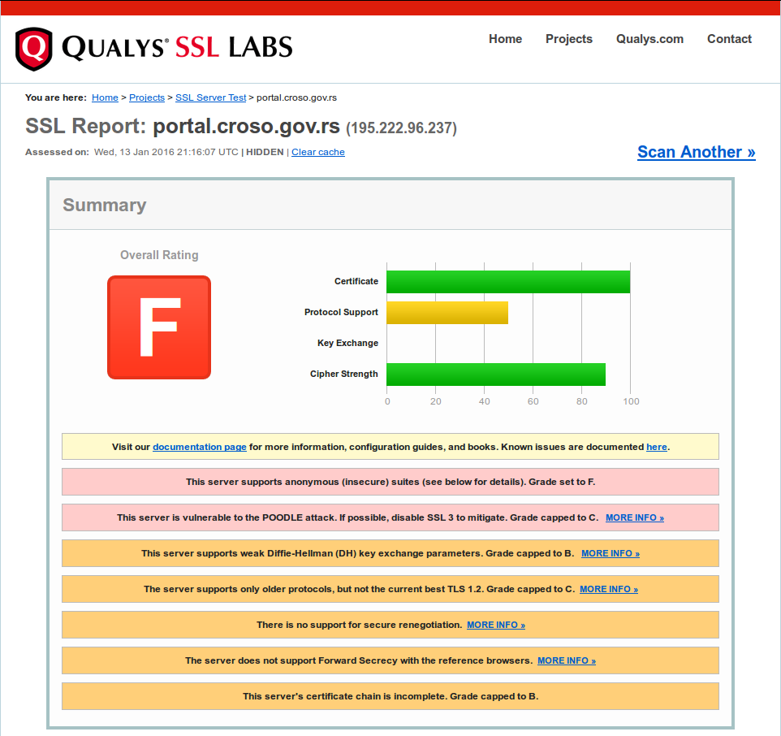This screenshot has height=736, width=781.
Task: Open the Projects navigation menu item
Action: [x=568, y=39]
